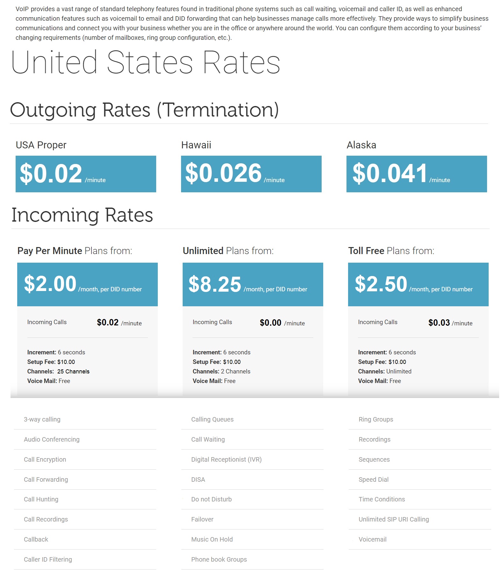Open the Phone book Groups feature

[219, 559]
